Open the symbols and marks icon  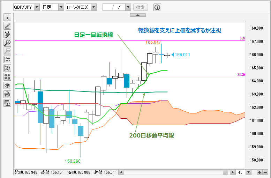point(7,77)
